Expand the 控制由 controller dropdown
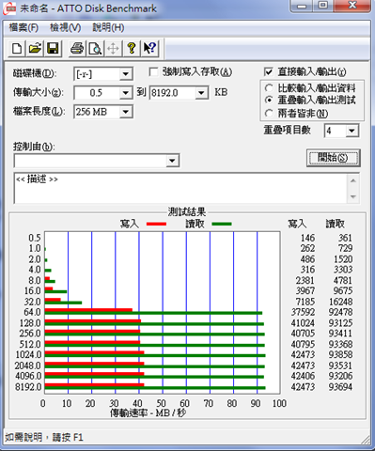375x451 pixels. [172, 161]
